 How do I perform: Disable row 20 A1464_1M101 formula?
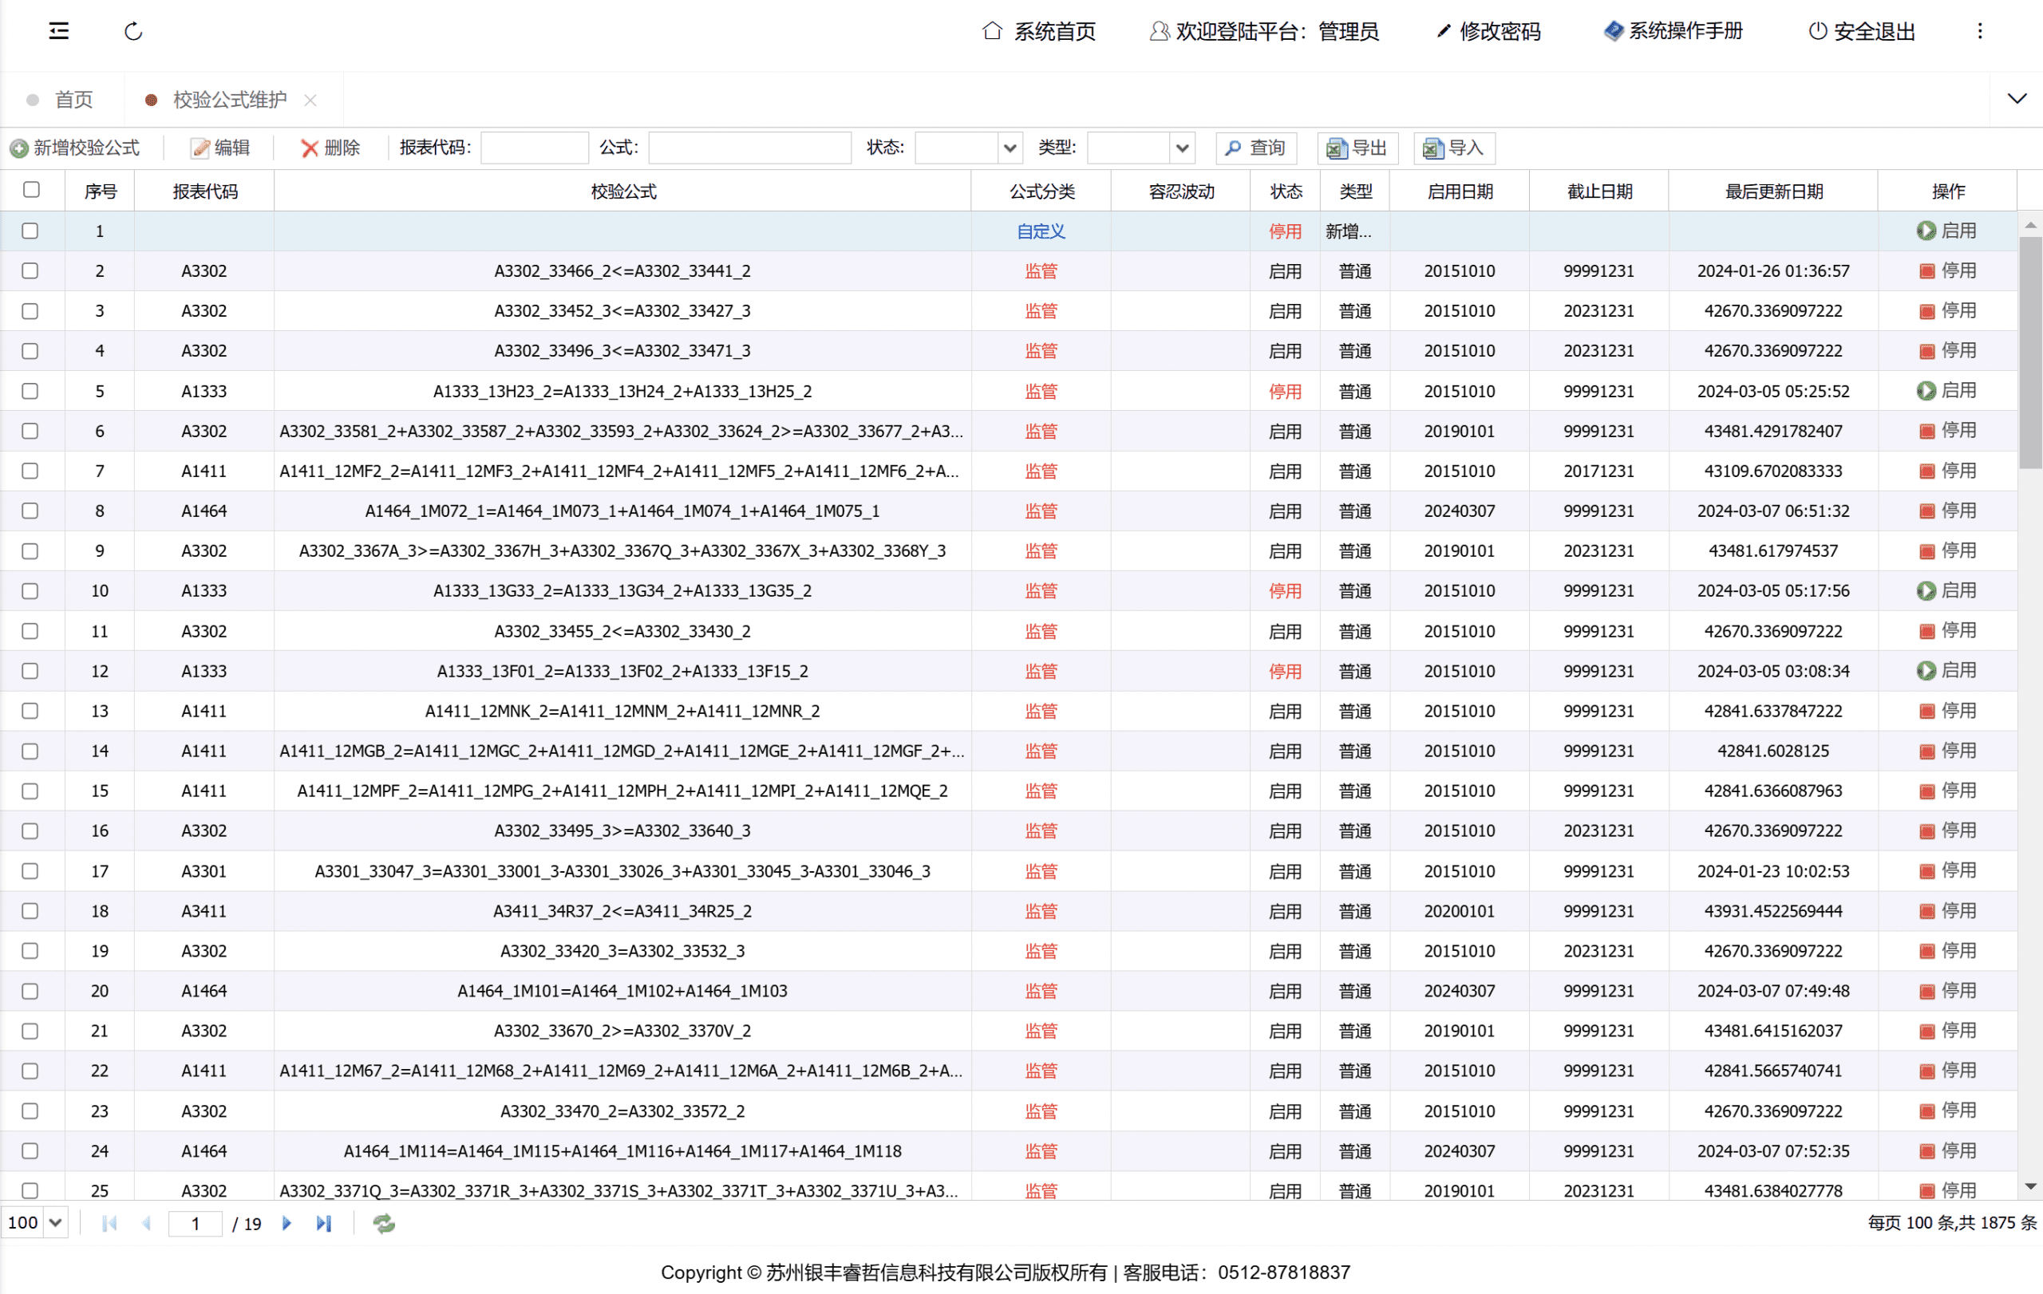(1947, 990)
